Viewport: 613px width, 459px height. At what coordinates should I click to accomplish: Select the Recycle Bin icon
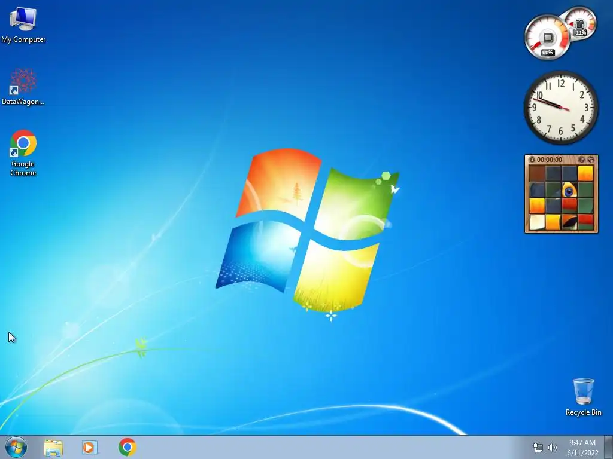[x=583, y=397]
